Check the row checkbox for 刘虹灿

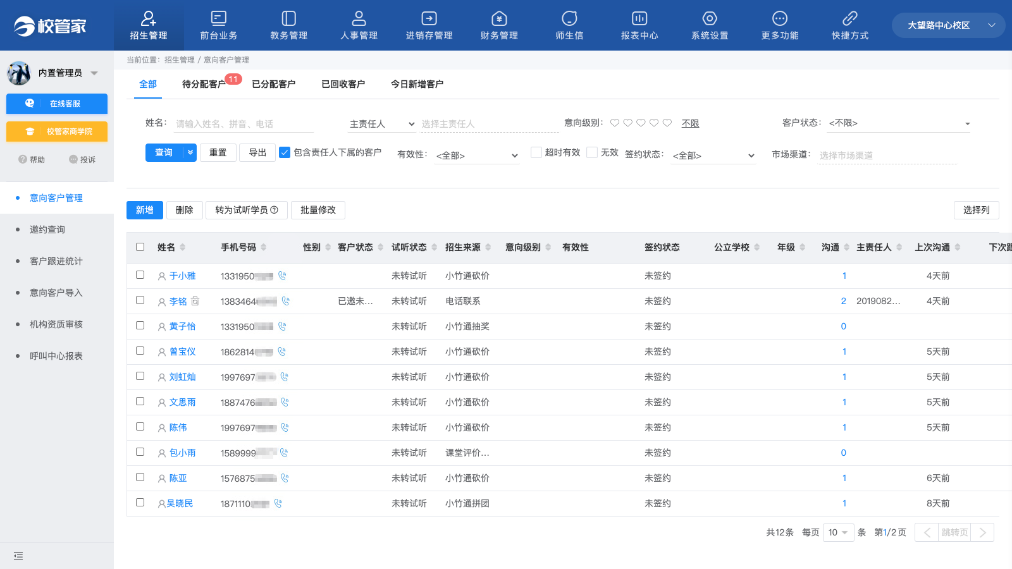[x=140, y=376]
